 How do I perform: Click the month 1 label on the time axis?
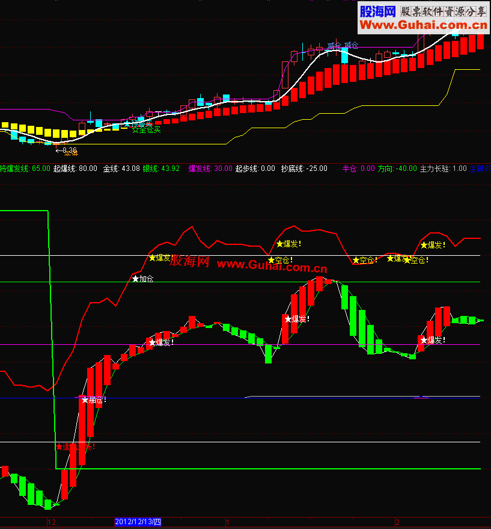228,522
